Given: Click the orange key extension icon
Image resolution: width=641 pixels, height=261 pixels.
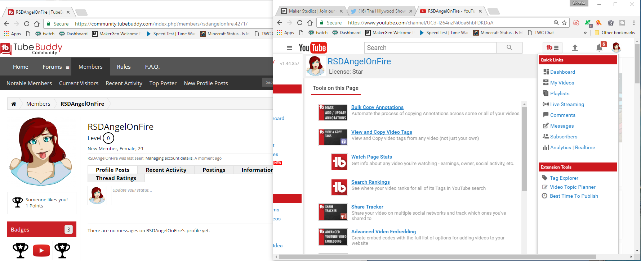Looking at the screenshot, I should (599, 23).
